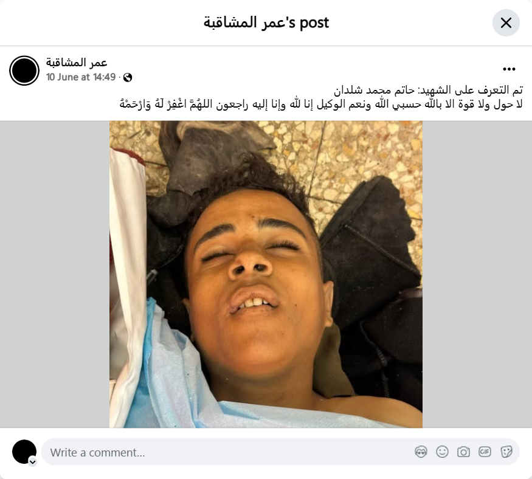Open the avatar sticker picker in comment box
The height and width of the screenshot is (479, 532).
point(421,452)
